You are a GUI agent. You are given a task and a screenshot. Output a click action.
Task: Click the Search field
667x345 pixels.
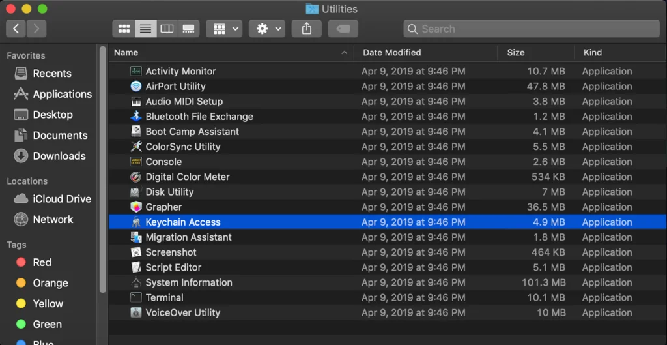[x=532, y=29]
